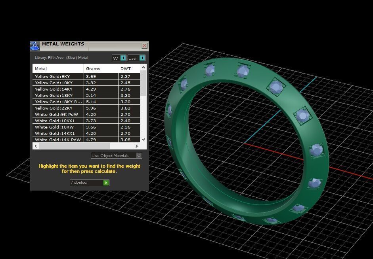The width and height of the screenshot is (373, 259).
Task: Click the 3.73 grams value
Action: [x=91, y=121]
